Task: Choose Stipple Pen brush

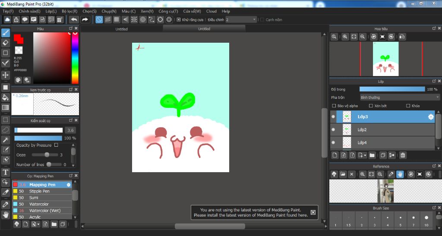Action: (x=42, y=191)
